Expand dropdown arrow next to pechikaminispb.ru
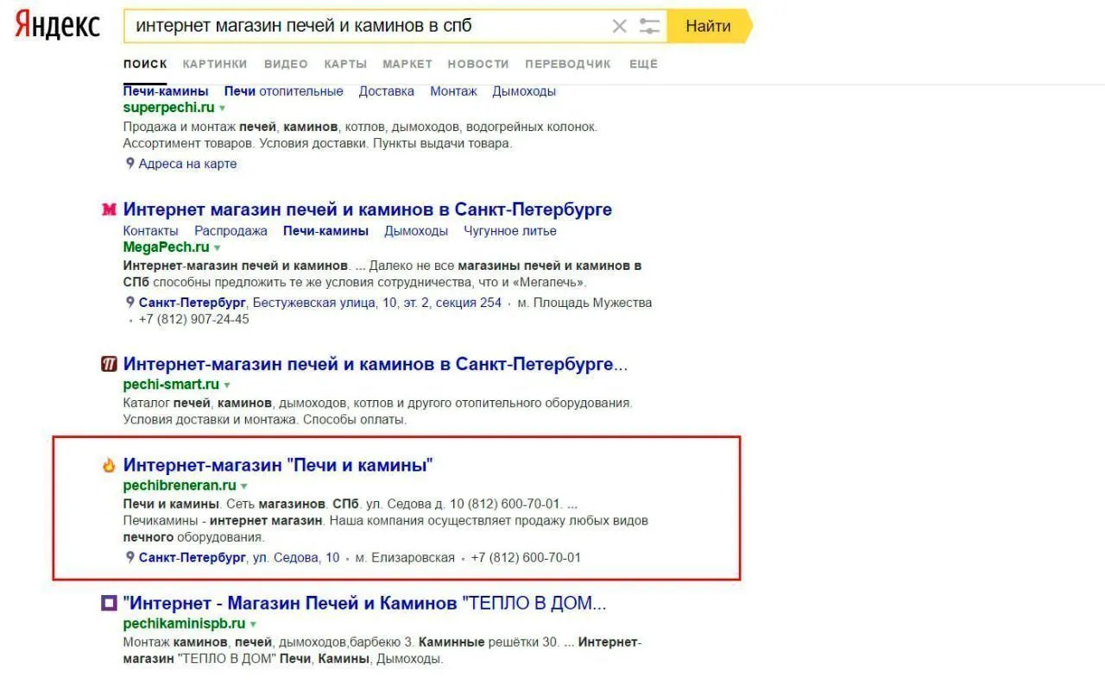The image size is (1105, 689). [x=253, y=624]
